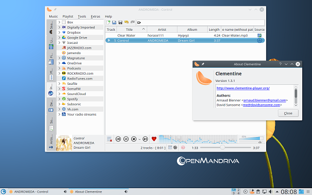
Task: Skip to the next track
Action: [x=145, y=139]
